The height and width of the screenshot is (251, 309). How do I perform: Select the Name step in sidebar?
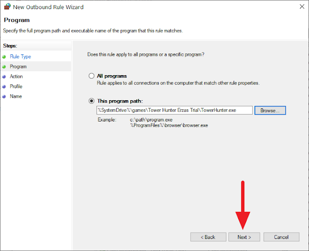pos(16,96)
